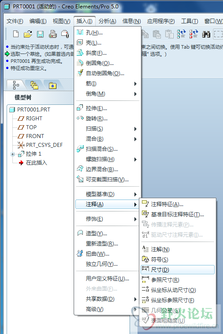Select 用户定义特征(U) menu entry
The image size is (223, 334).
(x=108, y=279)
